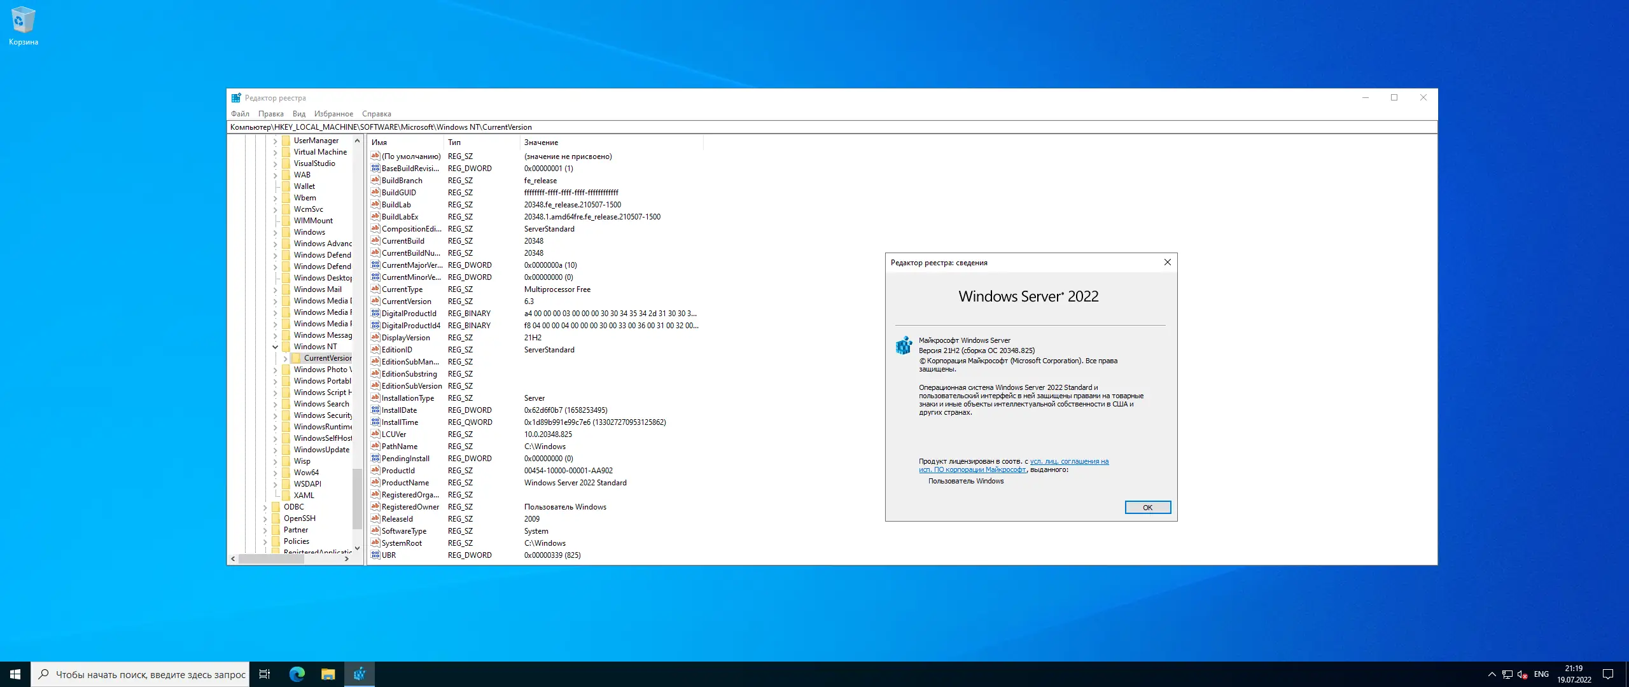Click the Windows Start button
The height and width of the screenshot is (687, 1629).
click(x=15, y=674)
